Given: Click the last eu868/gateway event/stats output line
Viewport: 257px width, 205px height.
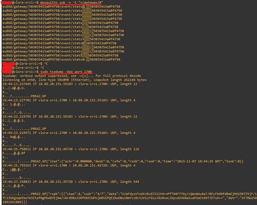Looking at the screenshot, I should [61, 59].
